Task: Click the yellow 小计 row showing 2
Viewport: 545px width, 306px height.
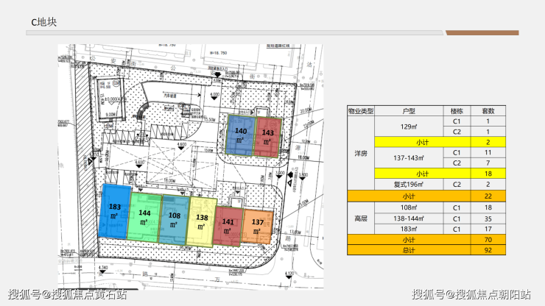Action: (x=440, y=143)
